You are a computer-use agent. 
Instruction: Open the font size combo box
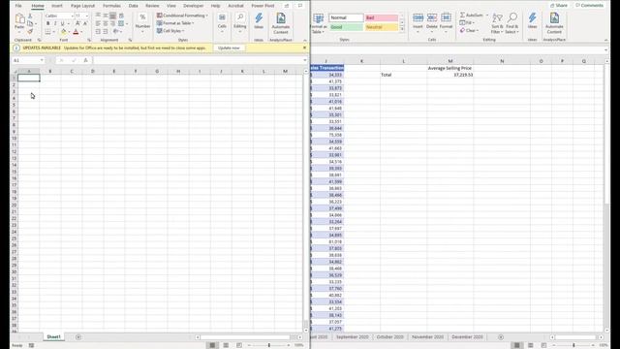tap(82, 16)
